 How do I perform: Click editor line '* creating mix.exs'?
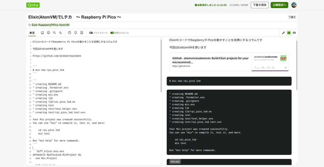point(45,95)
